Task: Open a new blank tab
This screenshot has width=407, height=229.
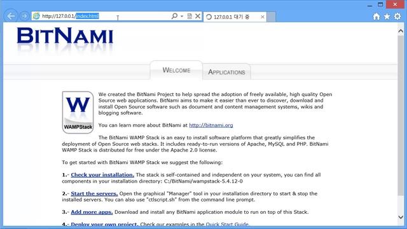Action: [x=272, y=17]
